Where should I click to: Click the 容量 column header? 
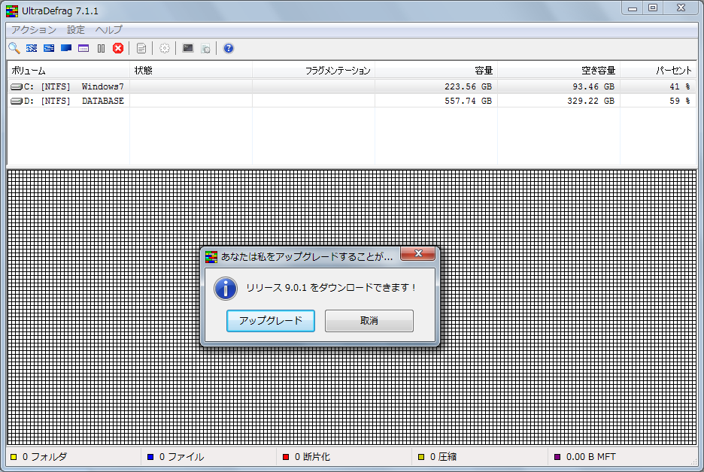pos(436,71)
